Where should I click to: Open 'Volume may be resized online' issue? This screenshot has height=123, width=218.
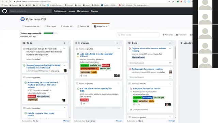pos(43,85)
